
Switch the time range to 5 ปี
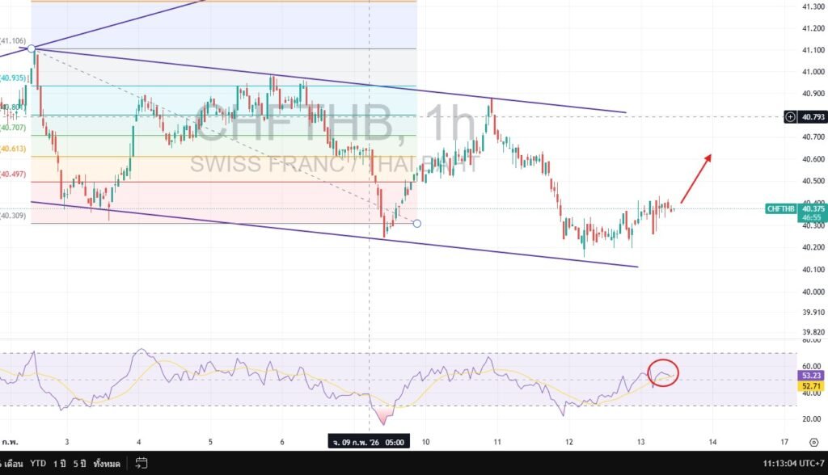click(80, 464)
